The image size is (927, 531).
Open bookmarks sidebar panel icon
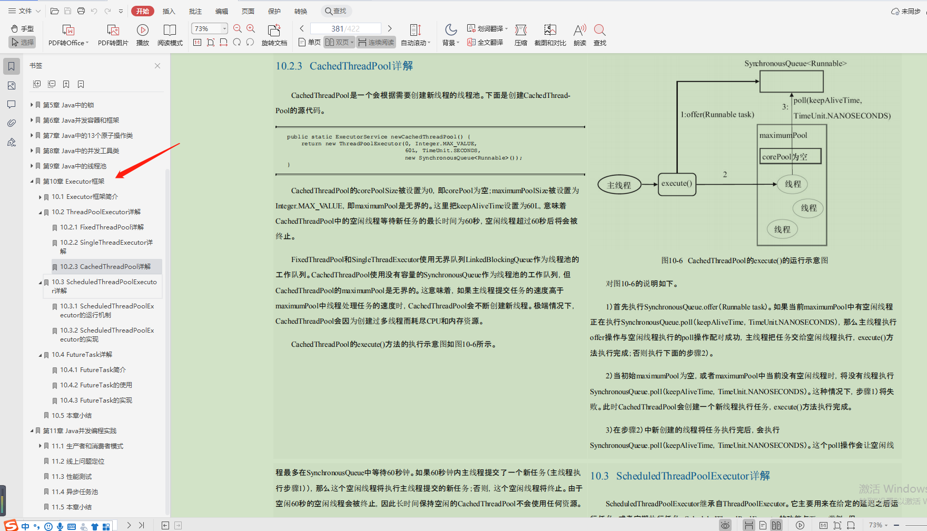tap(11, 66)
